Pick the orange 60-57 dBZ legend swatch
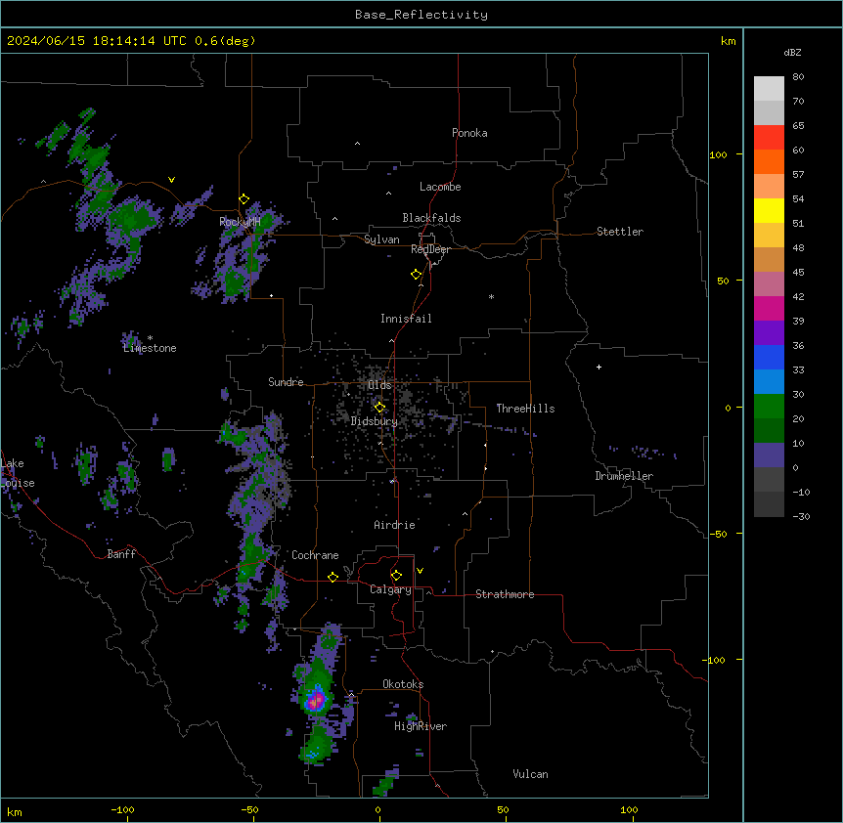The height and width of the screenshot is (823, 843). [769, 161]
